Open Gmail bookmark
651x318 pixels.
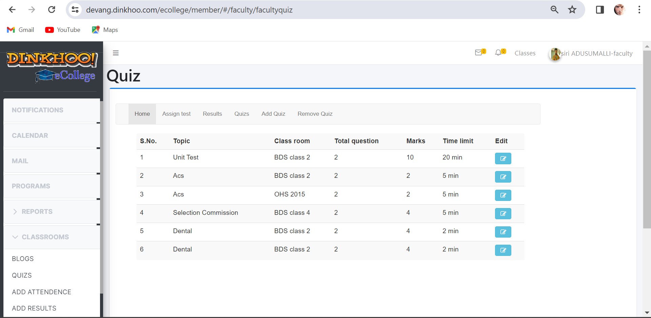(x=20, y=30)
